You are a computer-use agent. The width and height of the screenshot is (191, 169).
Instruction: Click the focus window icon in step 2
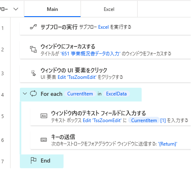[33, 49]
